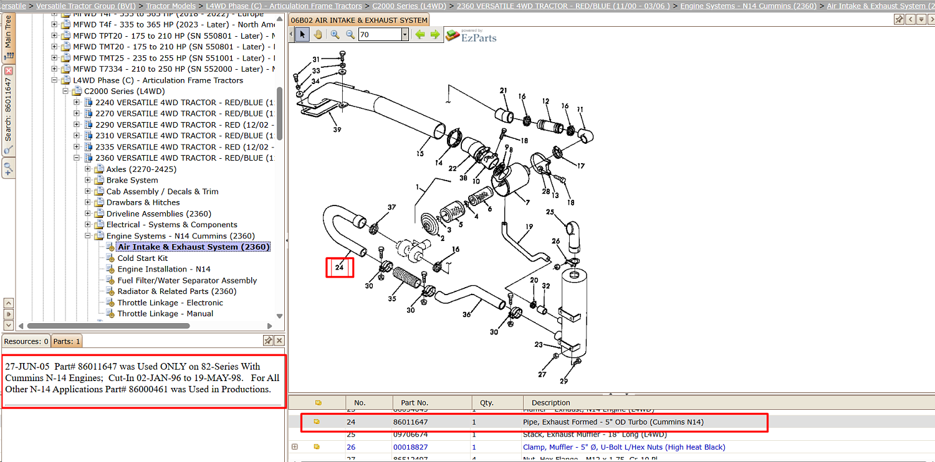The width and height of the screenshot is (935, 462).
Task: Select Cold Start Kit in tree
Action: (143, 258)
